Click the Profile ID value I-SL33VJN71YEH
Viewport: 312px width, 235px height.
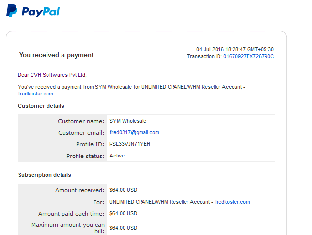pos(130,144)
